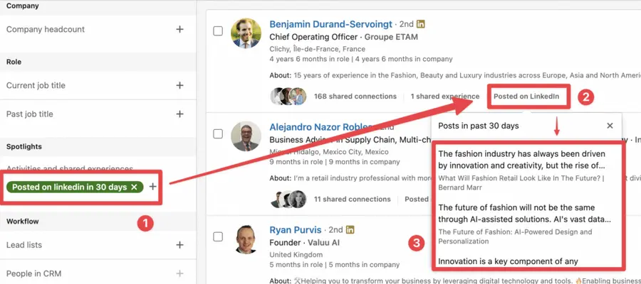Click the Posted on LinkedIn spotlight label
Screen dimensions: 641x284
(x=526, y=97)
